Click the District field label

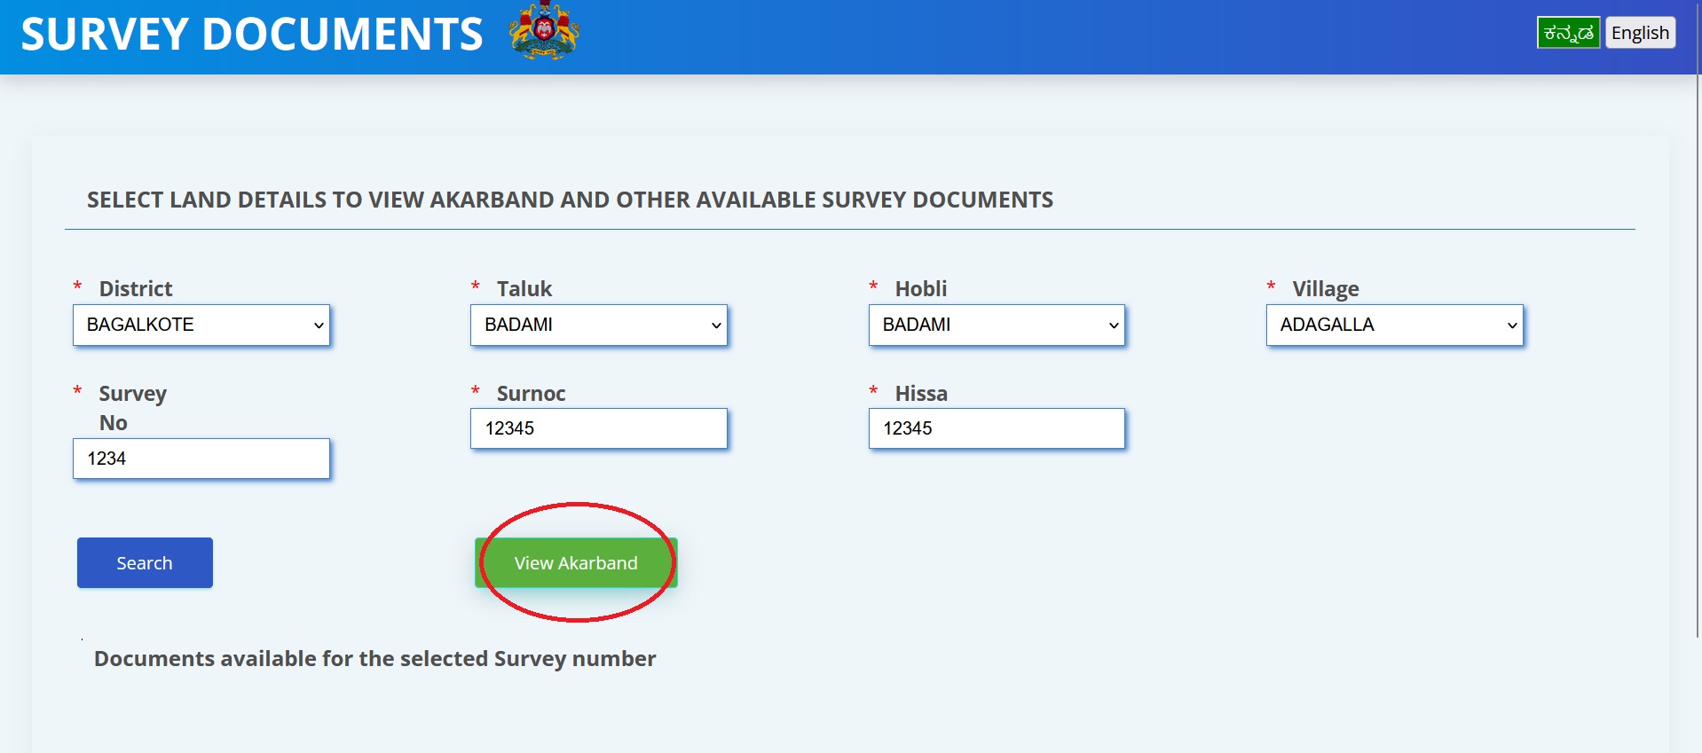[136, 289]
